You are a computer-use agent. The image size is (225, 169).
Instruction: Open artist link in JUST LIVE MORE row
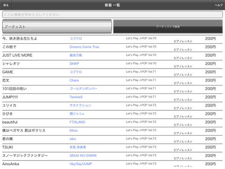[x=75, y=55]
